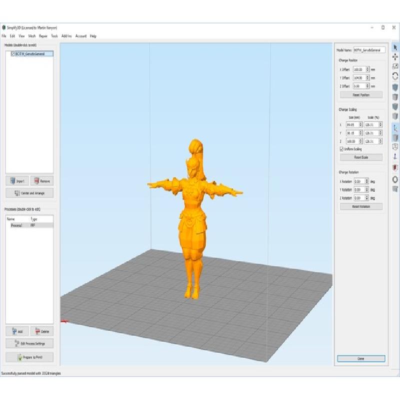Viewport: 400px width, 400px height.
Task: Switch to Top view cube icon
Action: click(395, 97)
